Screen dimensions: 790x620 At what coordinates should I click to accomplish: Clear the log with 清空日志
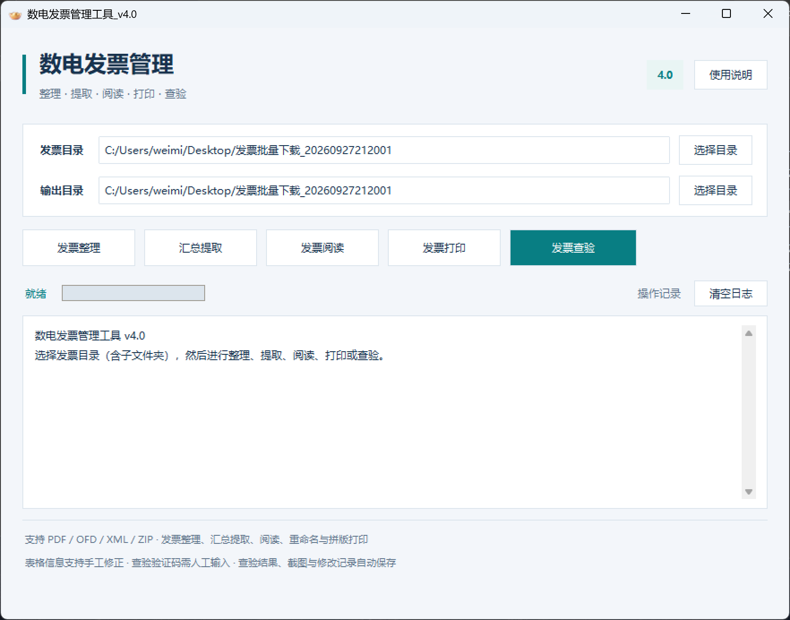point(730,293)
